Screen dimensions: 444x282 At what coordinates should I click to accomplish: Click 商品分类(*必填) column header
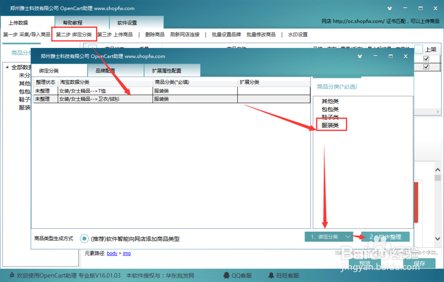pyautogui.click(x=195, y=82)
